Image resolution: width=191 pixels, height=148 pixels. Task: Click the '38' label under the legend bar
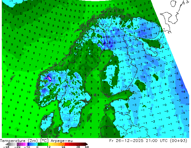[x=78, y=147]
